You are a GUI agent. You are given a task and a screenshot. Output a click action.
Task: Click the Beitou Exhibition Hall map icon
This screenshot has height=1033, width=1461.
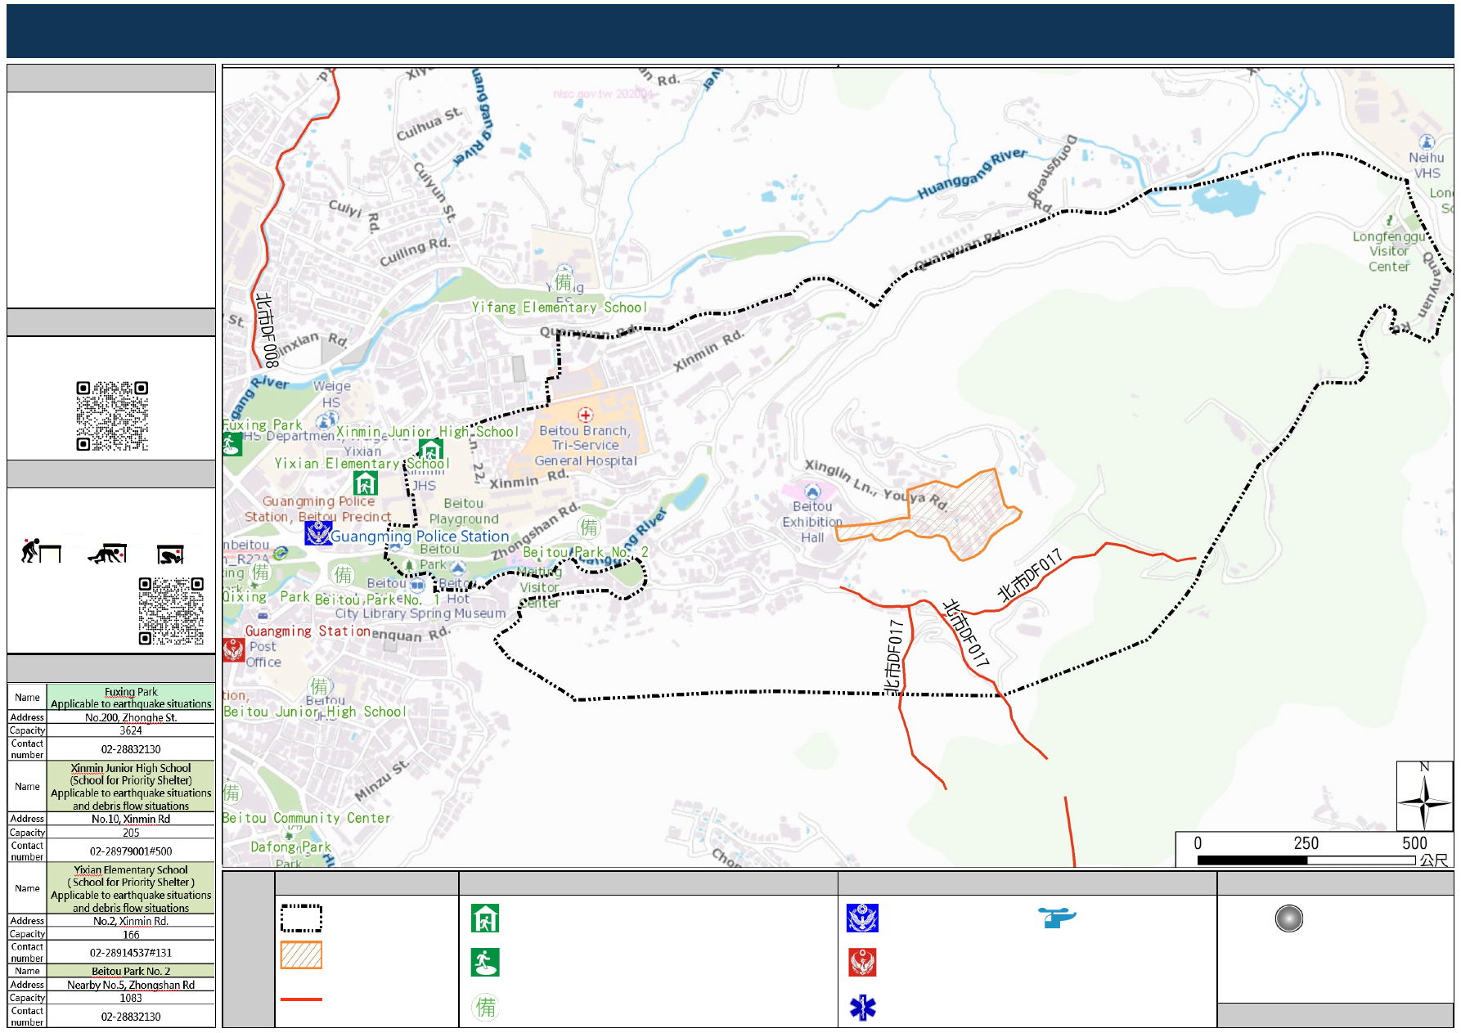coord(811,492)
